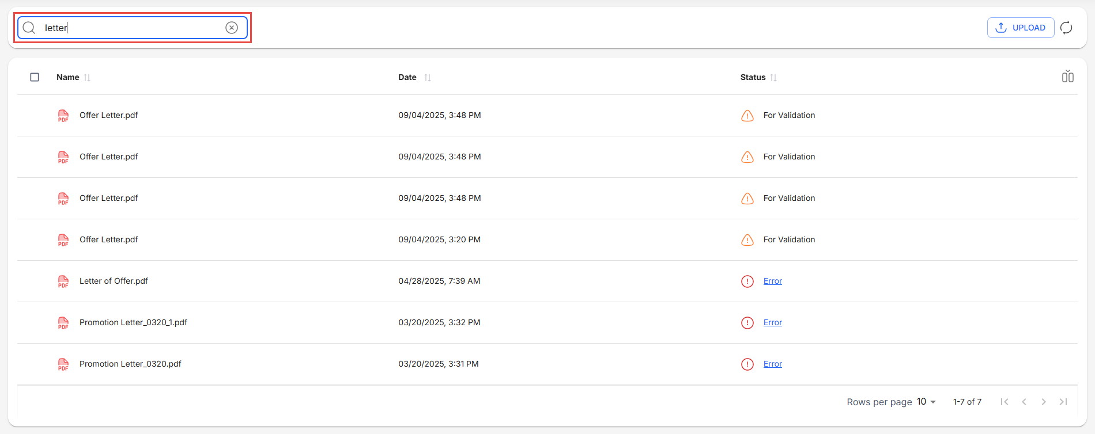The width and height of the screenshot is (1095, 434).
Task: Refresh the document list
Action: (x=1066, y=28)
